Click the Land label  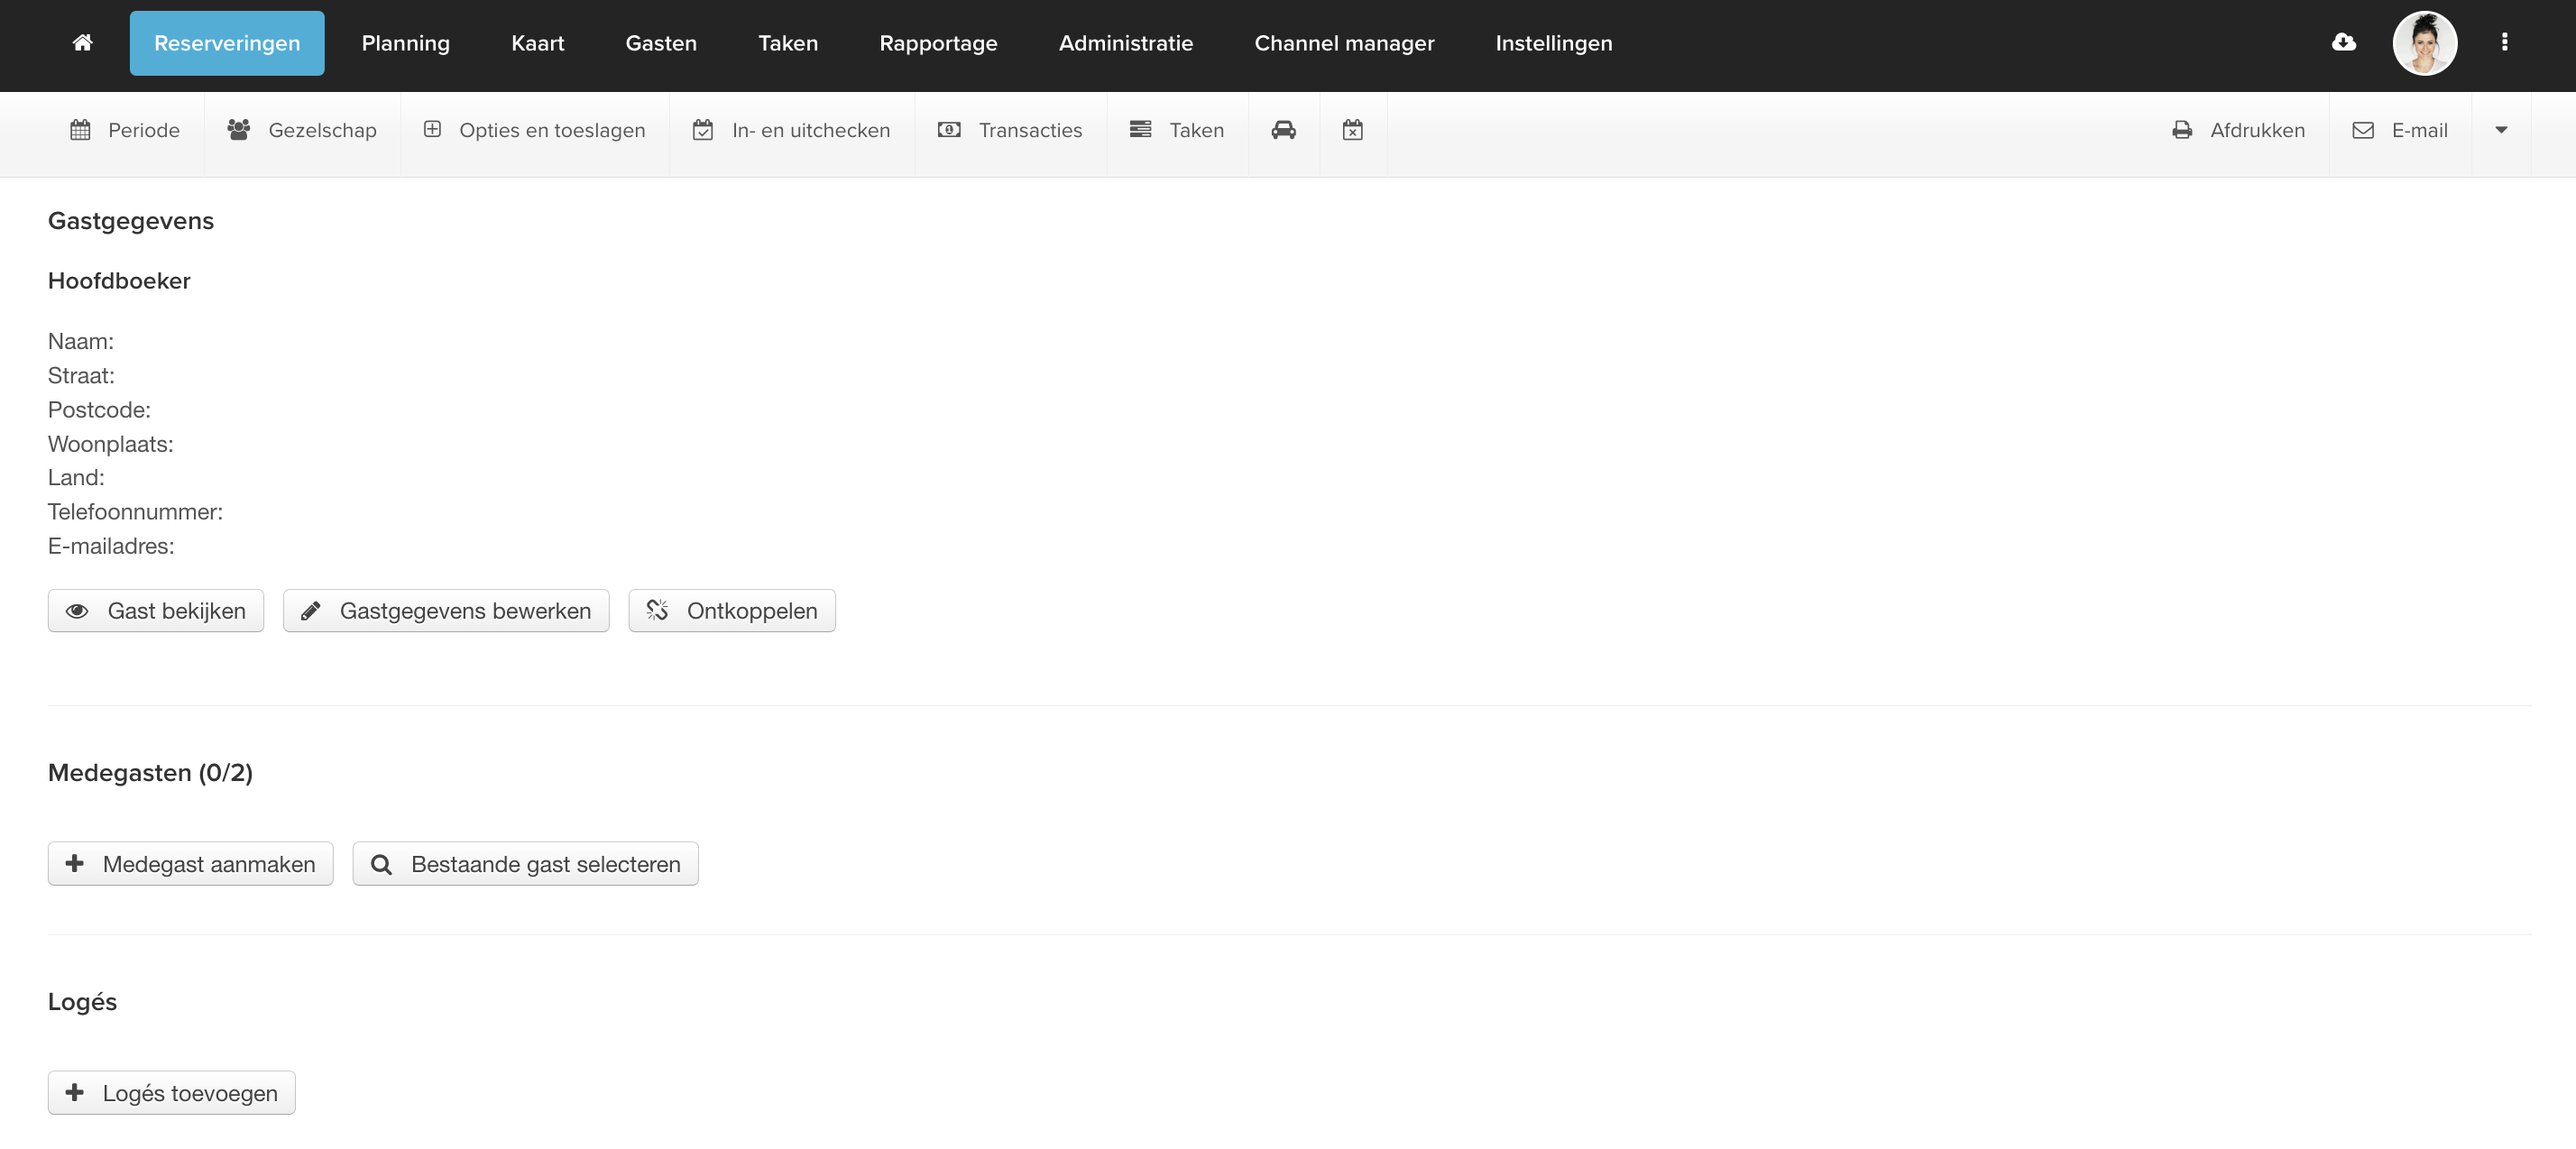tap(76, 478)
